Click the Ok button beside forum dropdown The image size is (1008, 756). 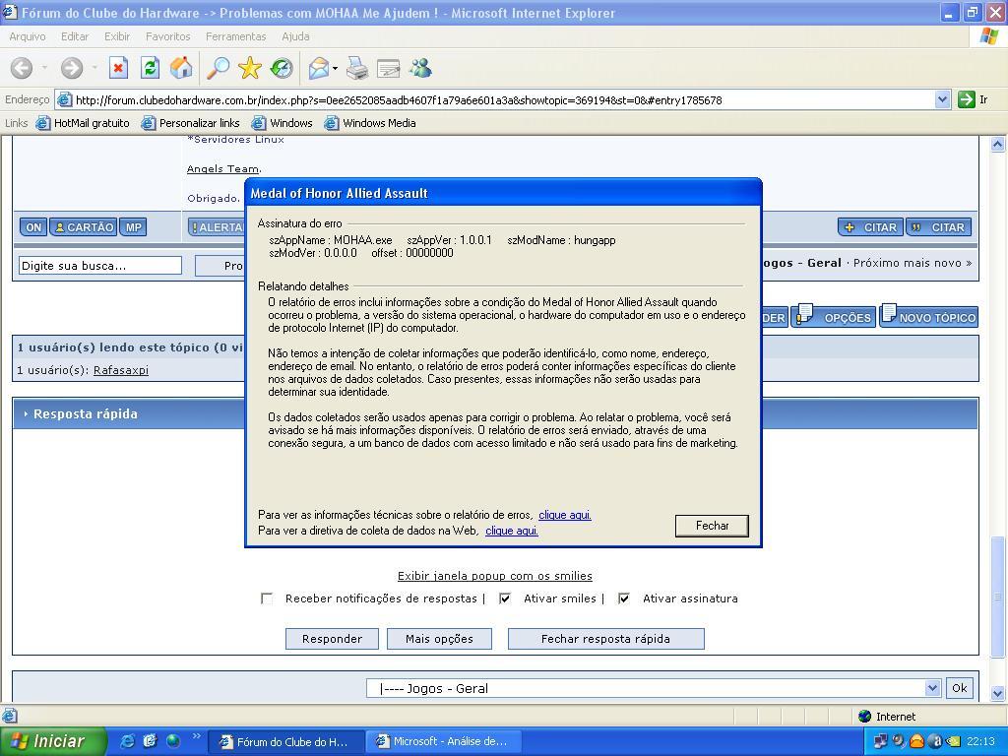[959, 688]
